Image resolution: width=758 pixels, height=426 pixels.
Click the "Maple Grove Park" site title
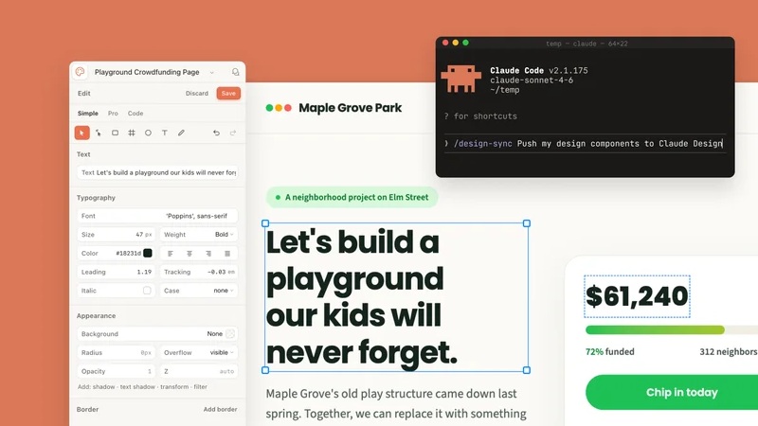pyautogui.click(x=350, y=108)
